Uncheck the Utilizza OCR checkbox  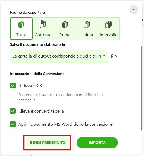point(13,85)
